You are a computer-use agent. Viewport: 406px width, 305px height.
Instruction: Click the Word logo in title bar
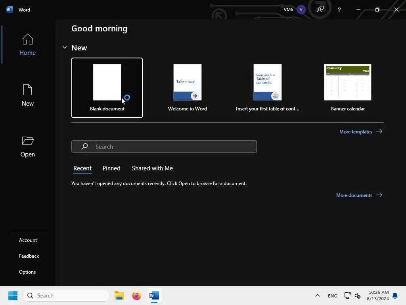pos(10,10)
